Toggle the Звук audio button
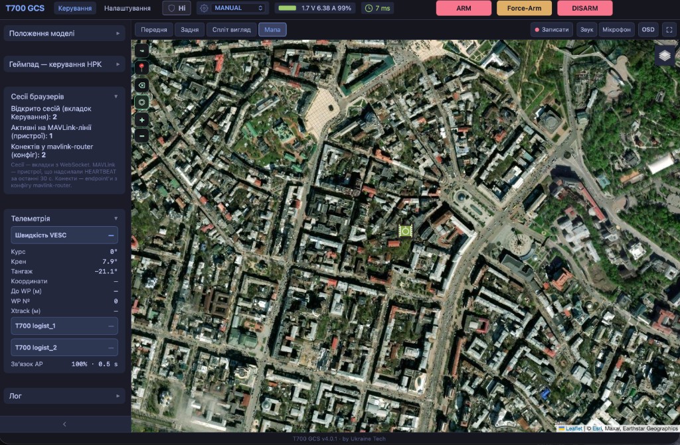 click(586, 29)
